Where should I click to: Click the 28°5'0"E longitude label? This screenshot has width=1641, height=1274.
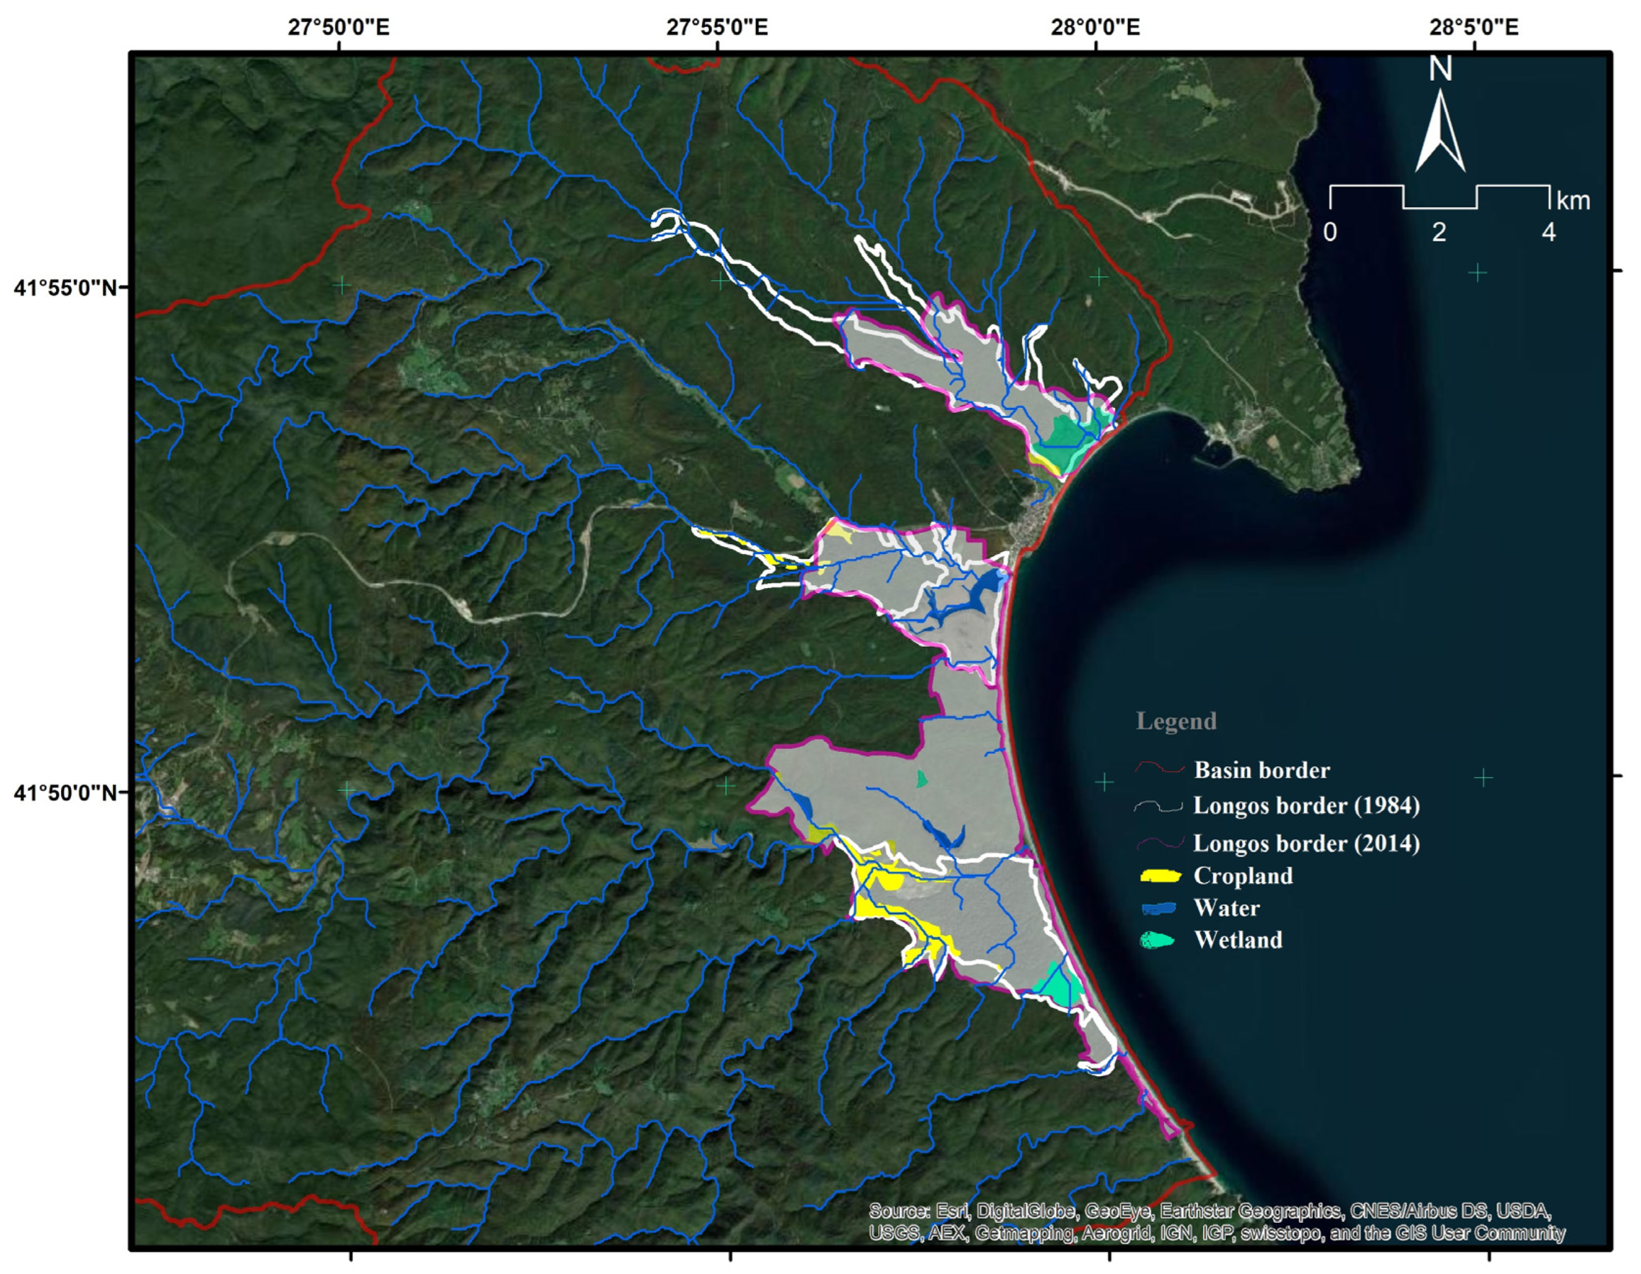coord(1474,28)
